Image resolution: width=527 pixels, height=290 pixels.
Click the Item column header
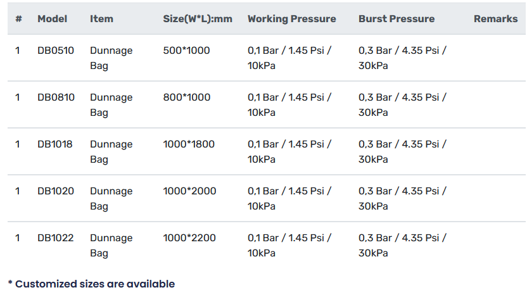coord(101,19)
